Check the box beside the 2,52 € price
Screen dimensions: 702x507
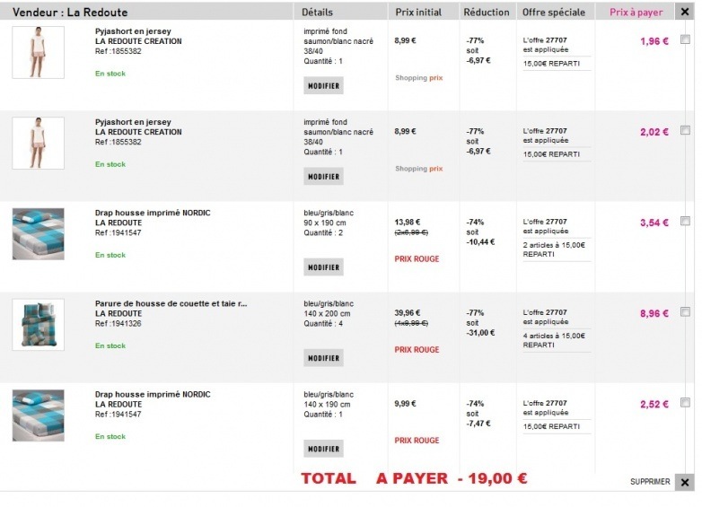coord(686,403)
